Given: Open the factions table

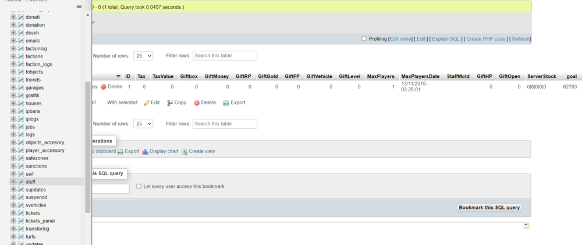Looking at the screenshot, I should click(x=34, y=56).
